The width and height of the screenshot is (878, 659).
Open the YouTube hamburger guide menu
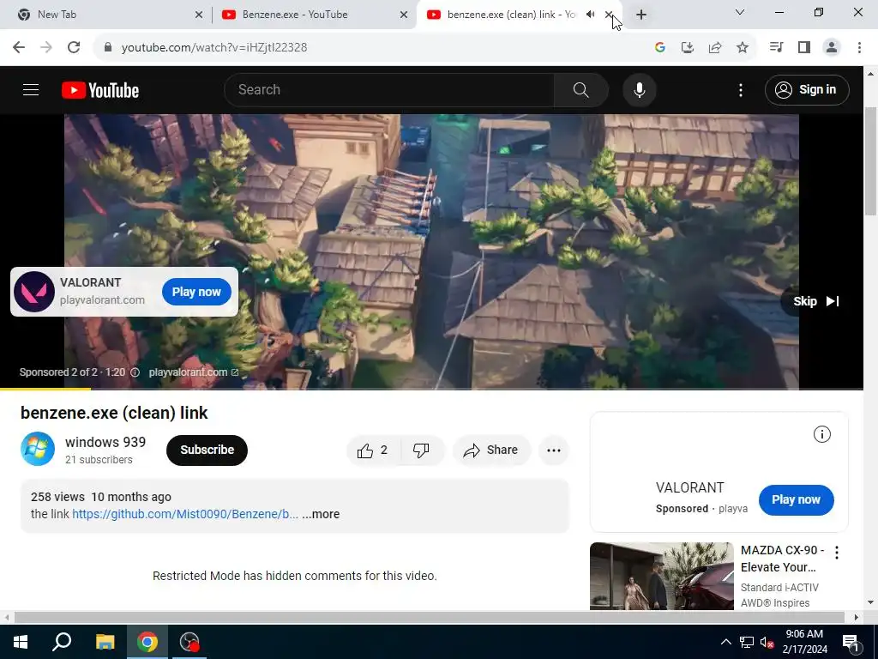point(31,89)
